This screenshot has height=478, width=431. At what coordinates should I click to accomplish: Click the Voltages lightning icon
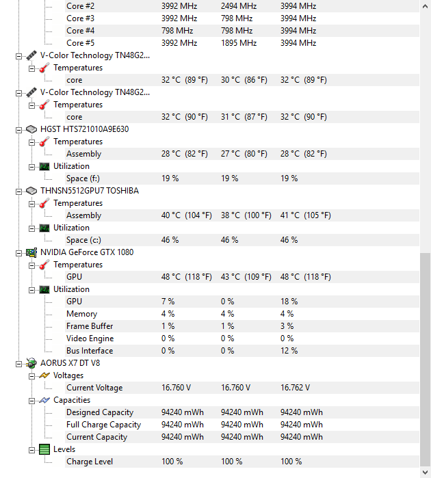[x=44, y=375]
